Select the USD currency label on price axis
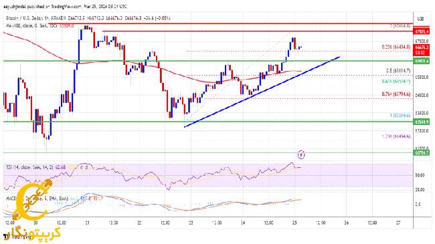Screen dimensions: 435x244 420,19
